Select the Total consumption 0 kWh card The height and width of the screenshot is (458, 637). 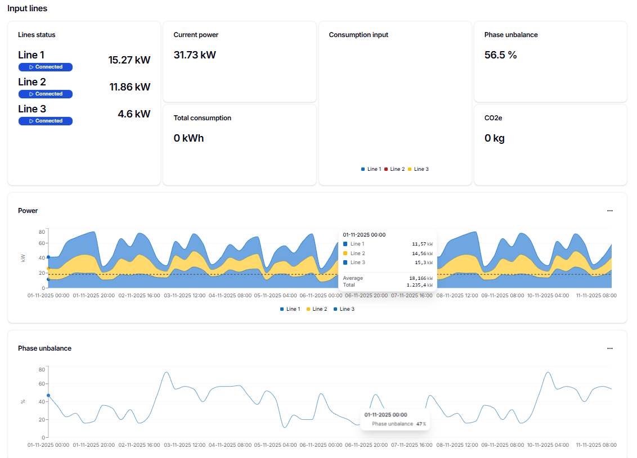click(x=239, y=144)
